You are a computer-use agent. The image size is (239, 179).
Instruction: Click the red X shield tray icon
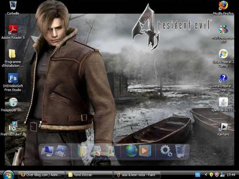pos(217,175)
